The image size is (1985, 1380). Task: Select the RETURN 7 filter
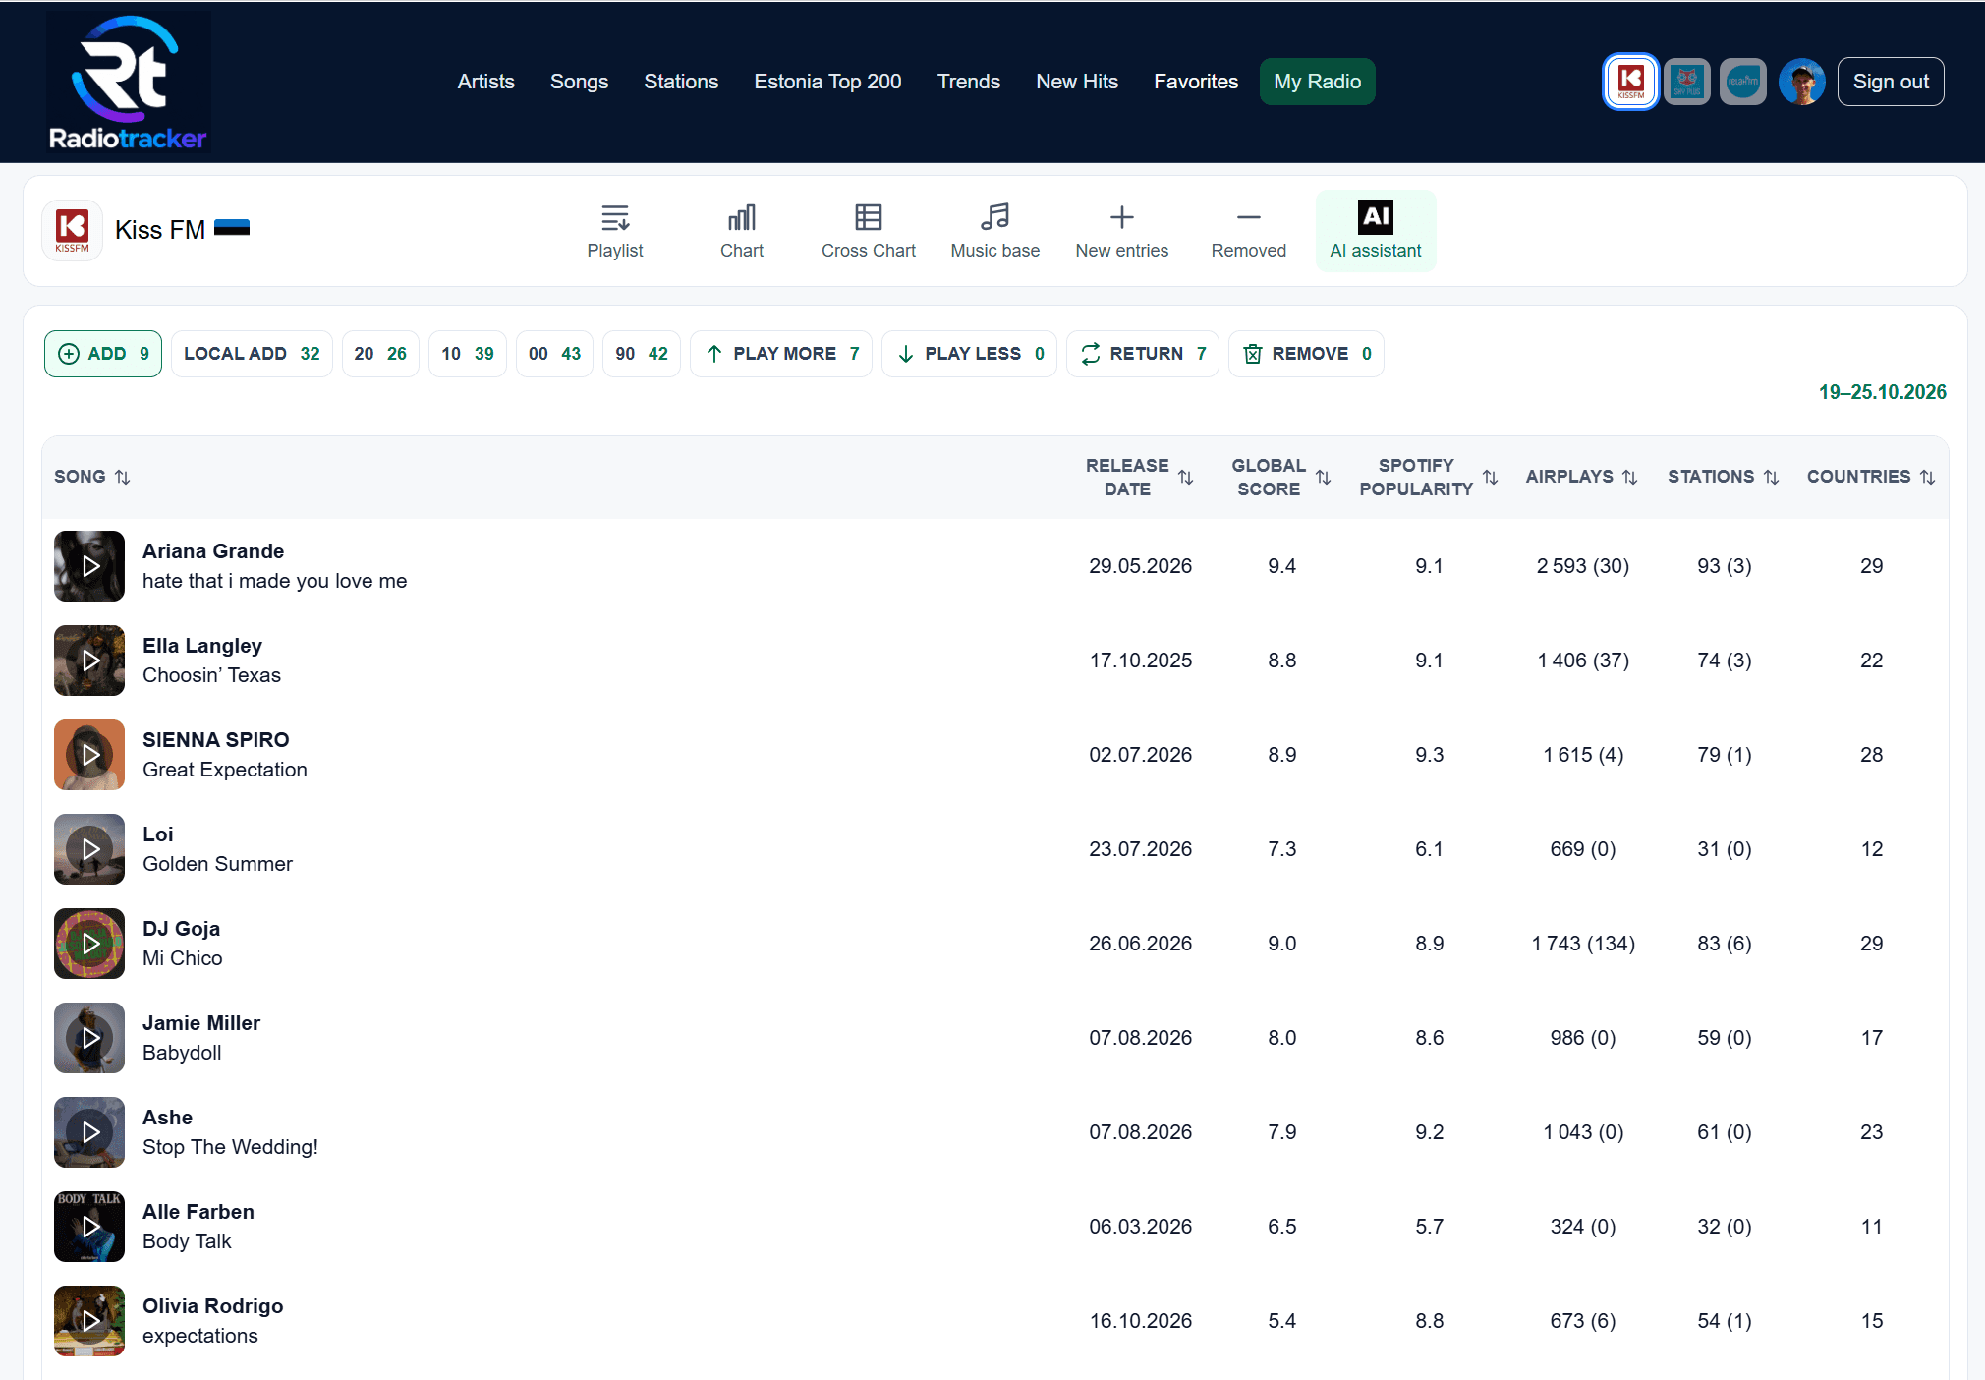[1143, 354]
